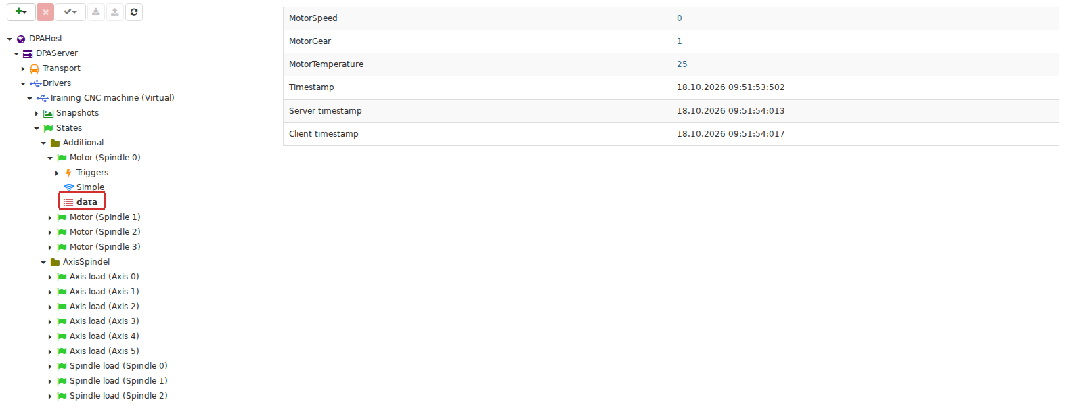Click the AxisSpindel folder icon
The width and height of the screenshot is (1066, 406).
pyautogui.click(x=55, y=263)
